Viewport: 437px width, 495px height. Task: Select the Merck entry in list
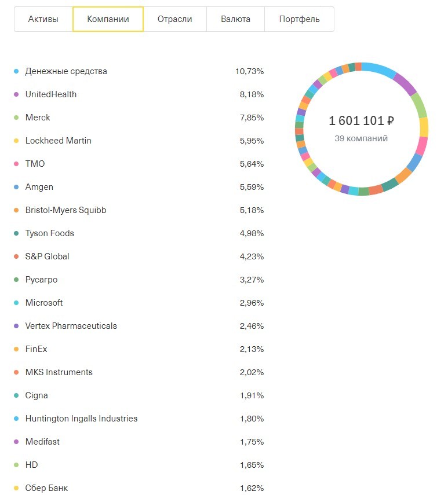point(139,118)
